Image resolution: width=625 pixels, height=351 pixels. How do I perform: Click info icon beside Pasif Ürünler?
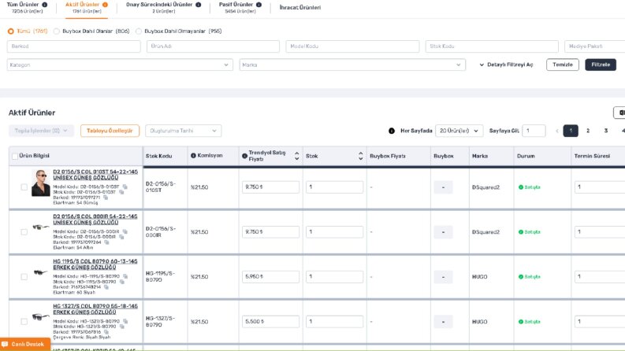tap(259, 5)
